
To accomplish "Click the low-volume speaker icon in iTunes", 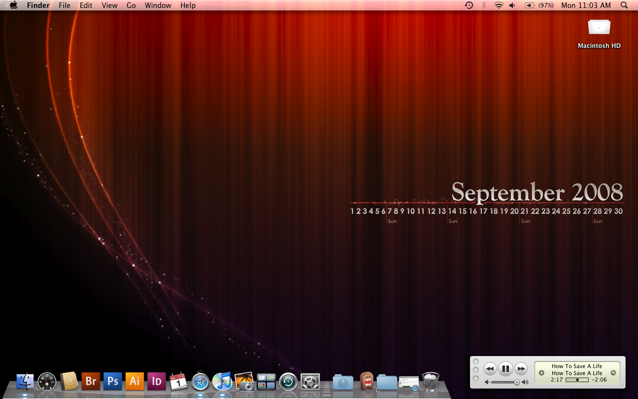I will [x=487, y=382].
